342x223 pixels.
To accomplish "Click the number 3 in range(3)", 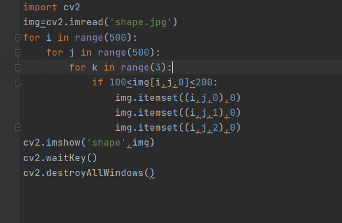I will point(158,68).
